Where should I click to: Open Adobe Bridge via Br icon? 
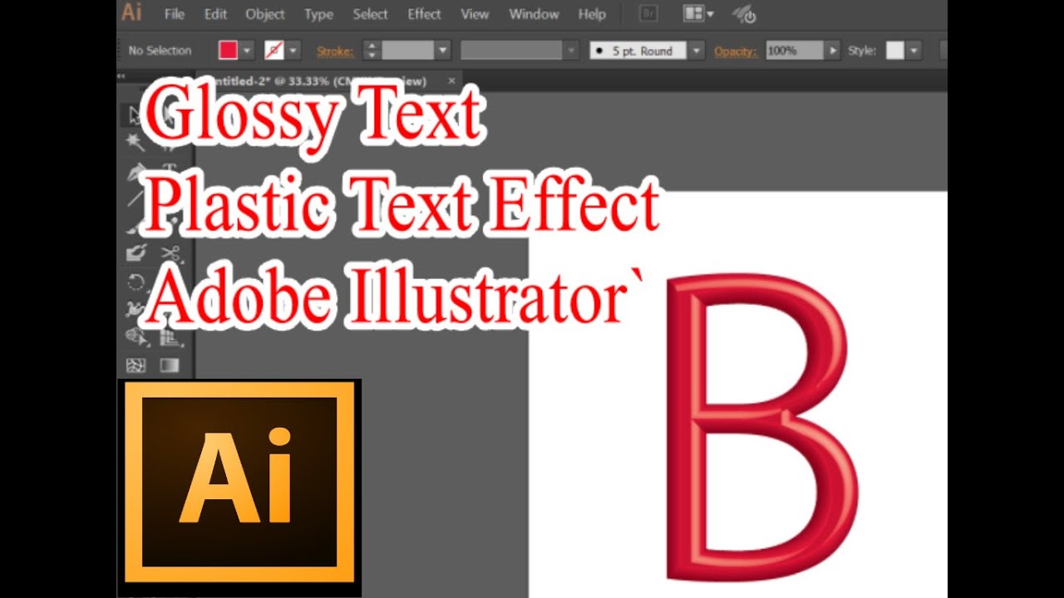650,13
